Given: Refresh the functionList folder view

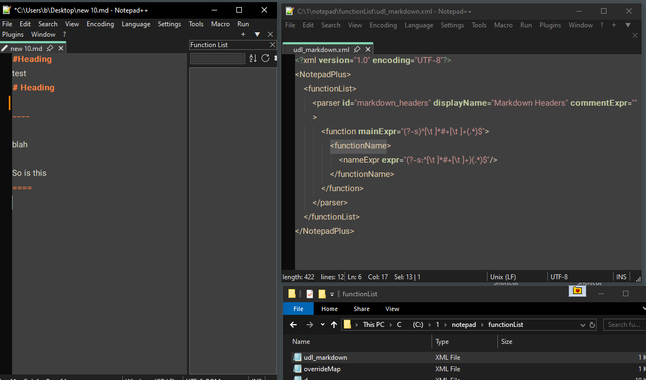Looking at the screenshot, I should click(592, 325).
